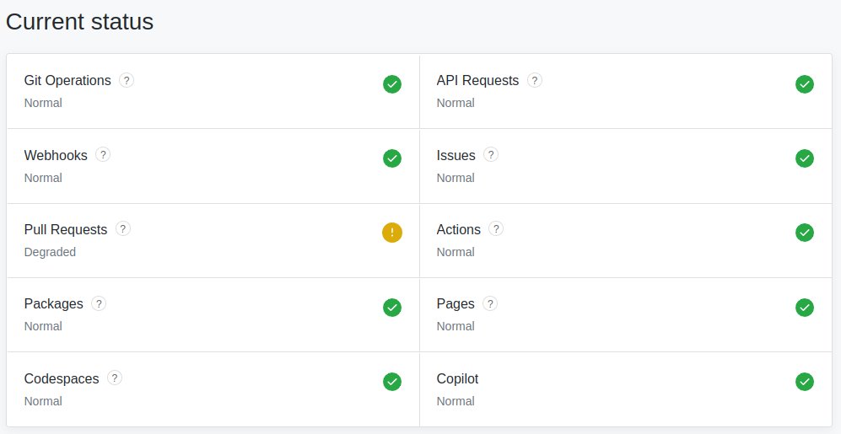This screenshot has height=434, width=841.
Task: Click the green checkmark for Webhooks
Action: coord(392,158)
